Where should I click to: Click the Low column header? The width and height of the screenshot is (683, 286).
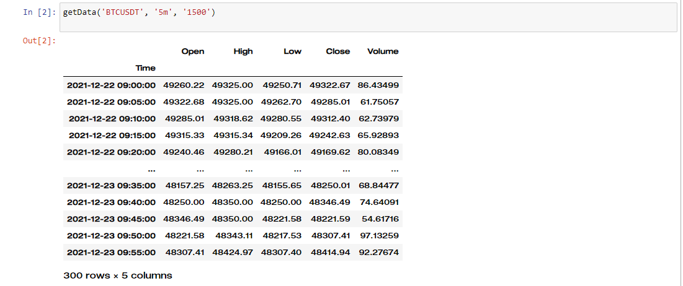292,51
